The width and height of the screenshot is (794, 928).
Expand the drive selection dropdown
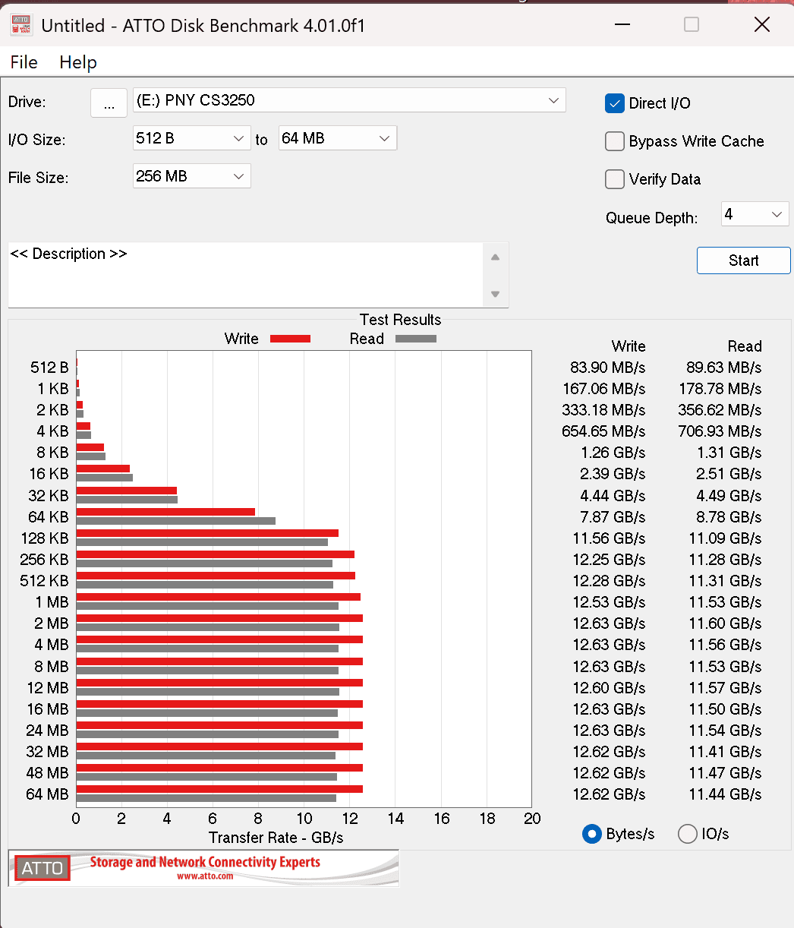pyautogui.click(x=554, y=100)
